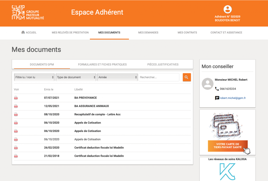
Task: Click the home icon next to Accueil
Action: [x=23, y=33]
